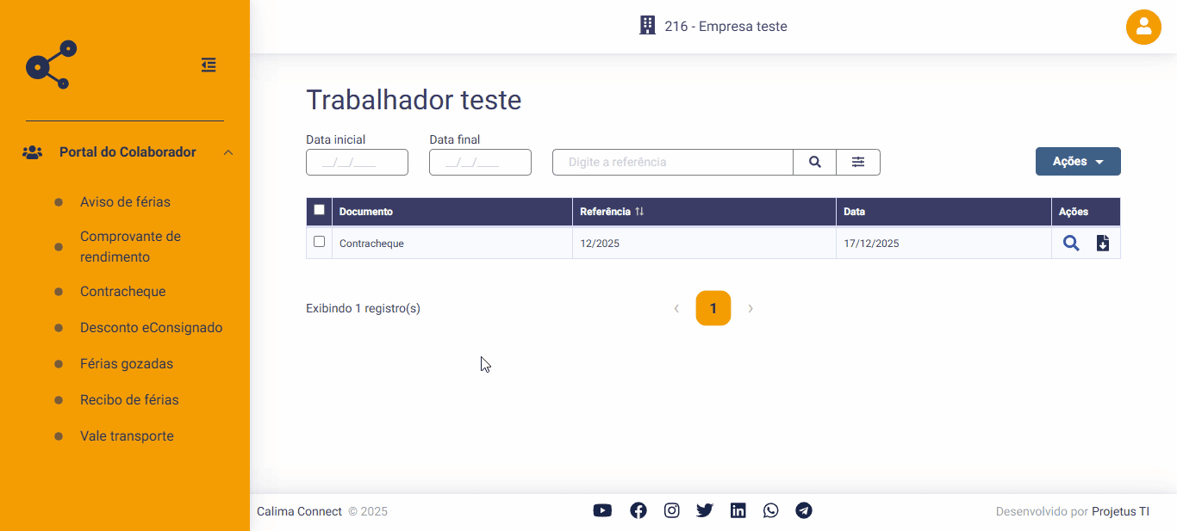Focus the Digite a referência search field
The height and width of the screenshot is (531, 1177).
click(673, 162)
